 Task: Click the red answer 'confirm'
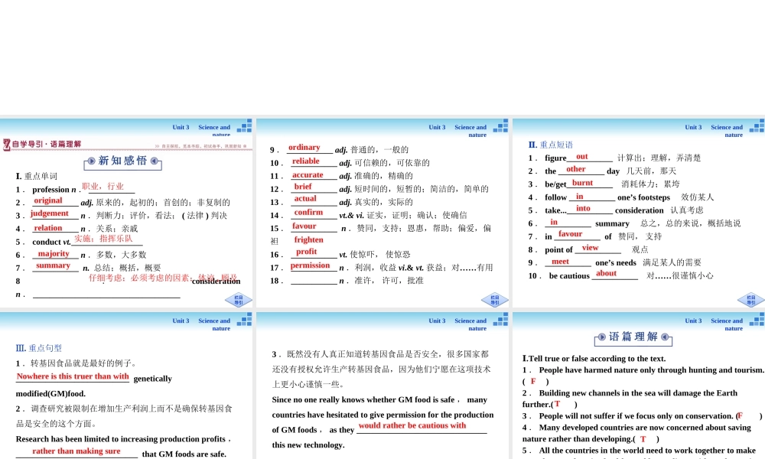(x=308, y=212)
